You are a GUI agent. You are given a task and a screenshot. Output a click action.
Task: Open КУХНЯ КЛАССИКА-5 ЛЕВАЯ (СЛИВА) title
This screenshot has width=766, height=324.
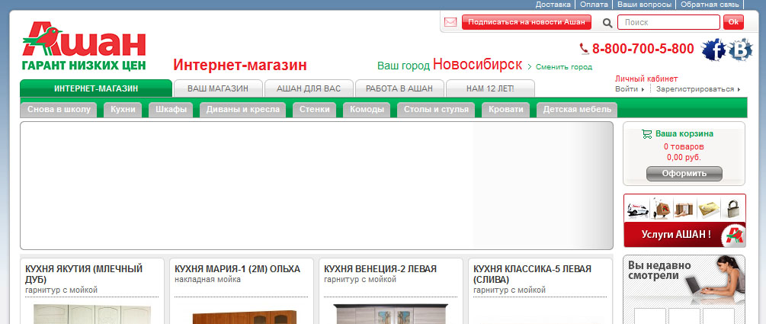point(533,274)
